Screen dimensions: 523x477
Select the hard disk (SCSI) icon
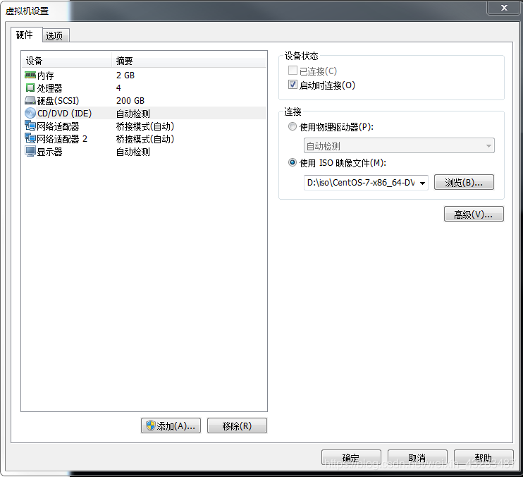pyautogui.click(x=30, y=100)
